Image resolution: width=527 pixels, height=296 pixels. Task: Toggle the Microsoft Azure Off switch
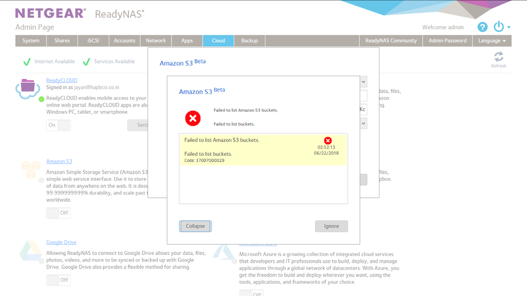(252, 293)
